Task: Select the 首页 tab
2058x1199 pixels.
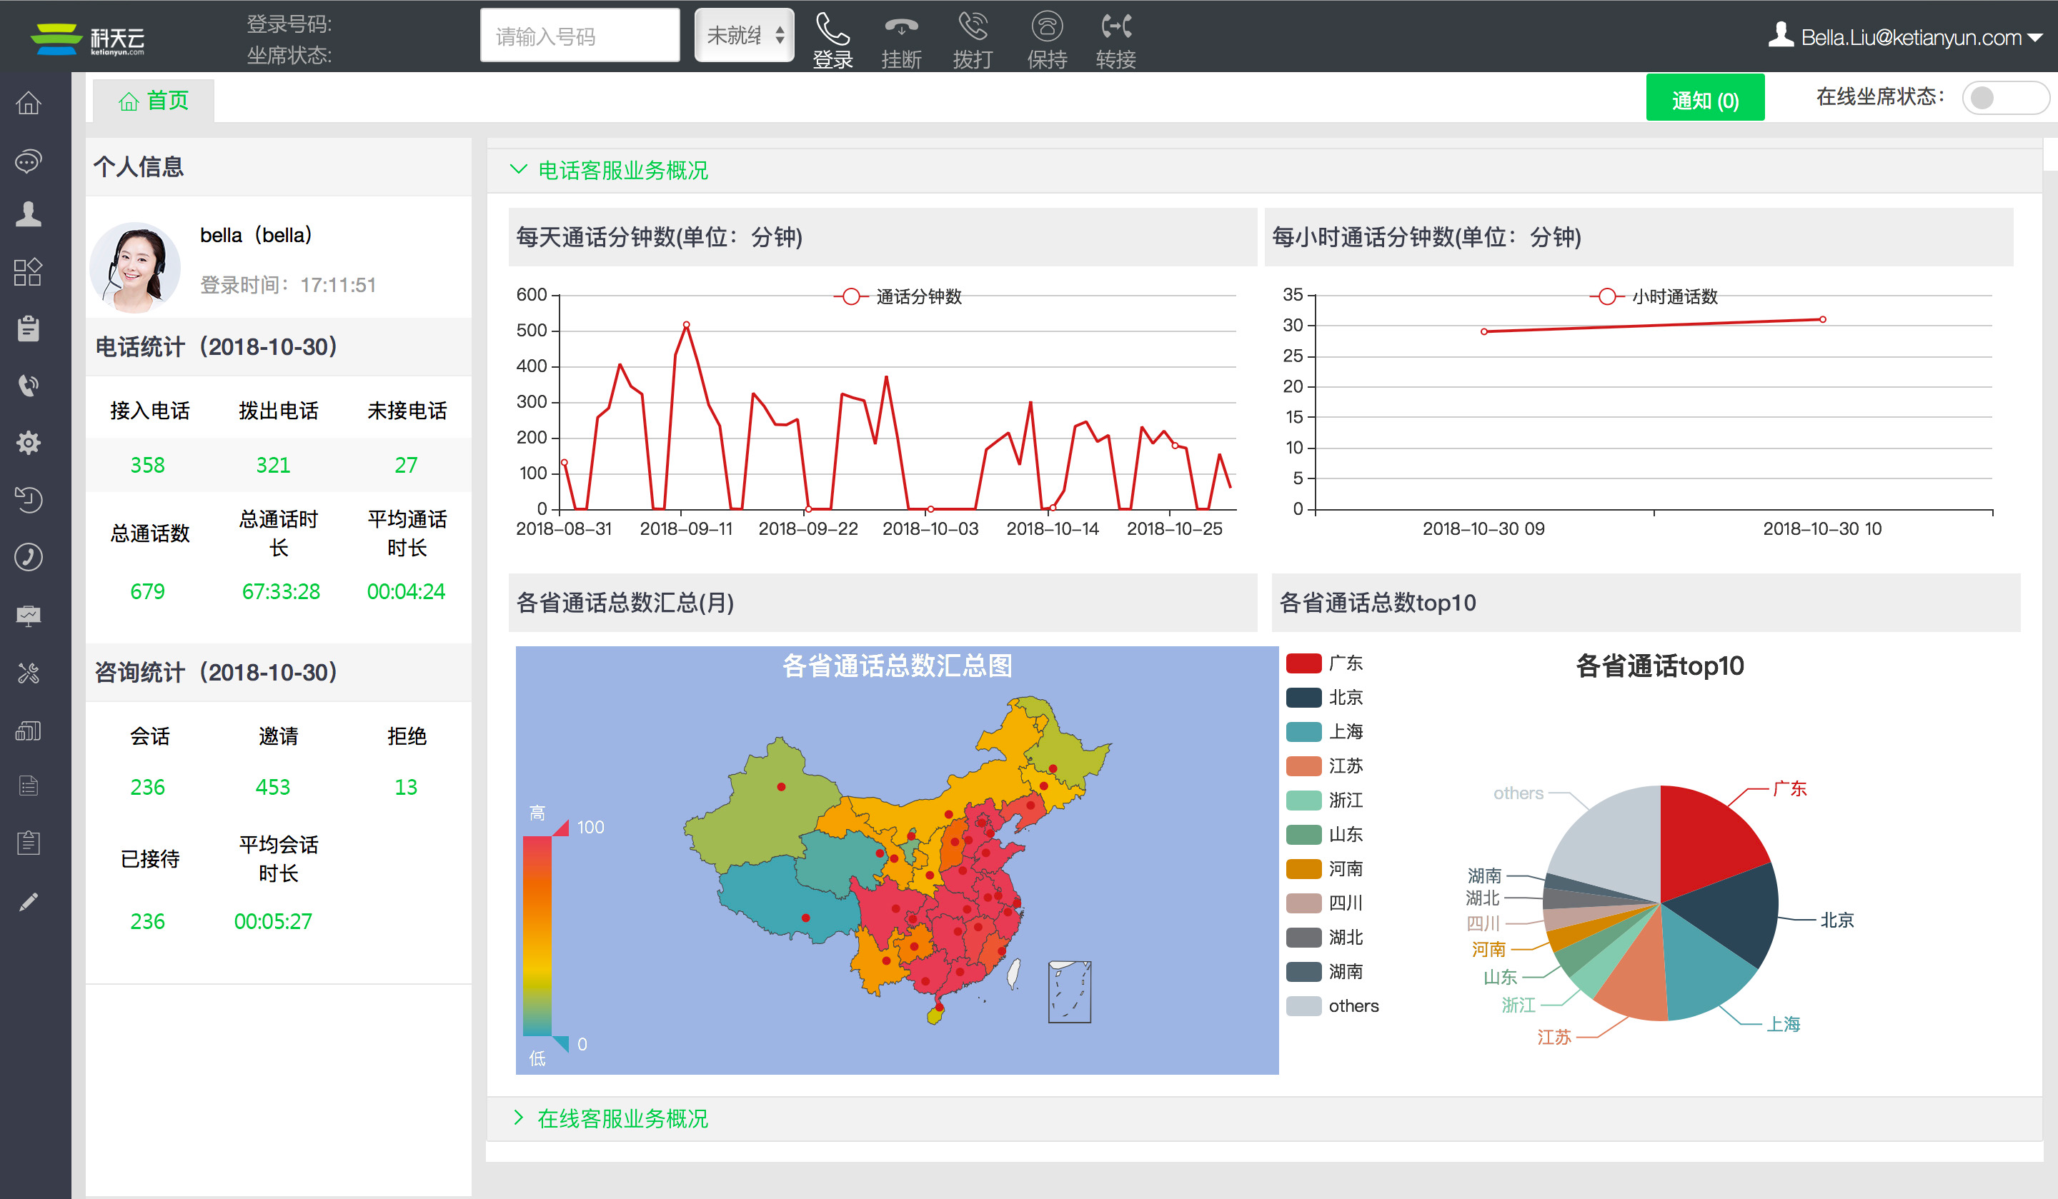Action: click(x=154, y=101)
